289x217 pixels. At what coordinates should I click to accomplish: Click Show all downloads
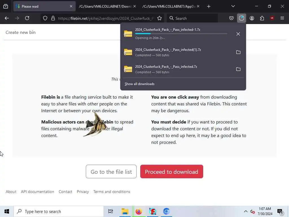coord(139,84)
